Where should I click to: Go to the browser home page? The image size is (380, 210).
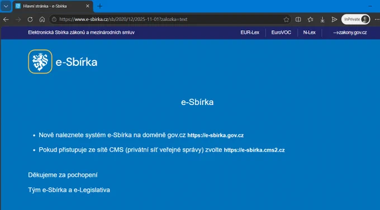tap(42, 20)
